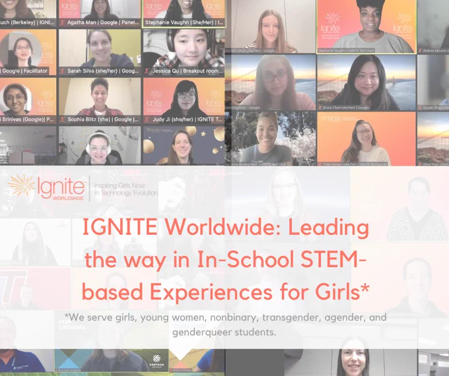Image resolution: width=449 pixels, height=376 pixels.
Task: Click 'the way in In-School STEM-' headline line
Action: 225,260
